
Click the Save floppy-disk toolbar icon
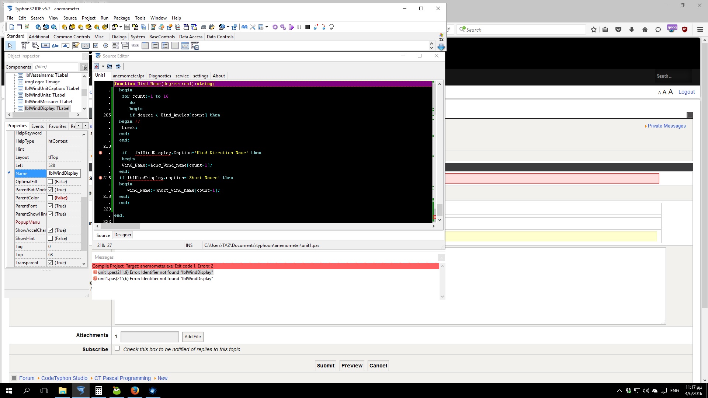pyautogui.click(x=127, y=27)
